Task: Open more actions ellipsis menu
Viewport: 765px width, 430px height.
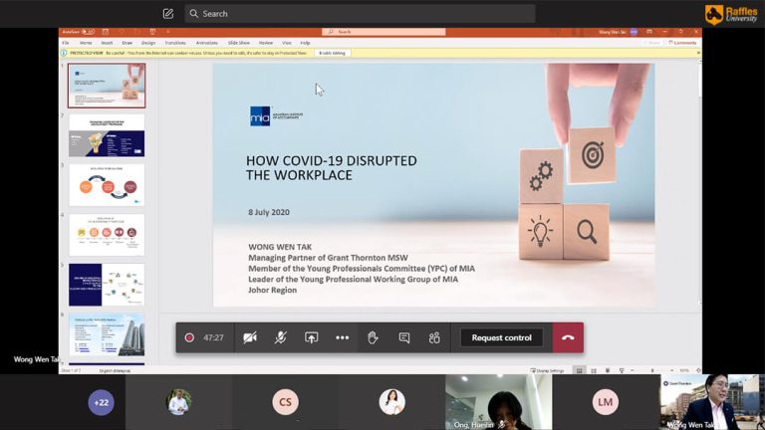Action: (x=342, y=337)
